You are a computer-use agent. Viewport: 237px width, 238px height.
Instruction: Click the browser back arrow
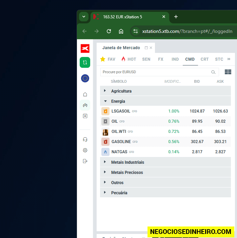pos(84,31)
